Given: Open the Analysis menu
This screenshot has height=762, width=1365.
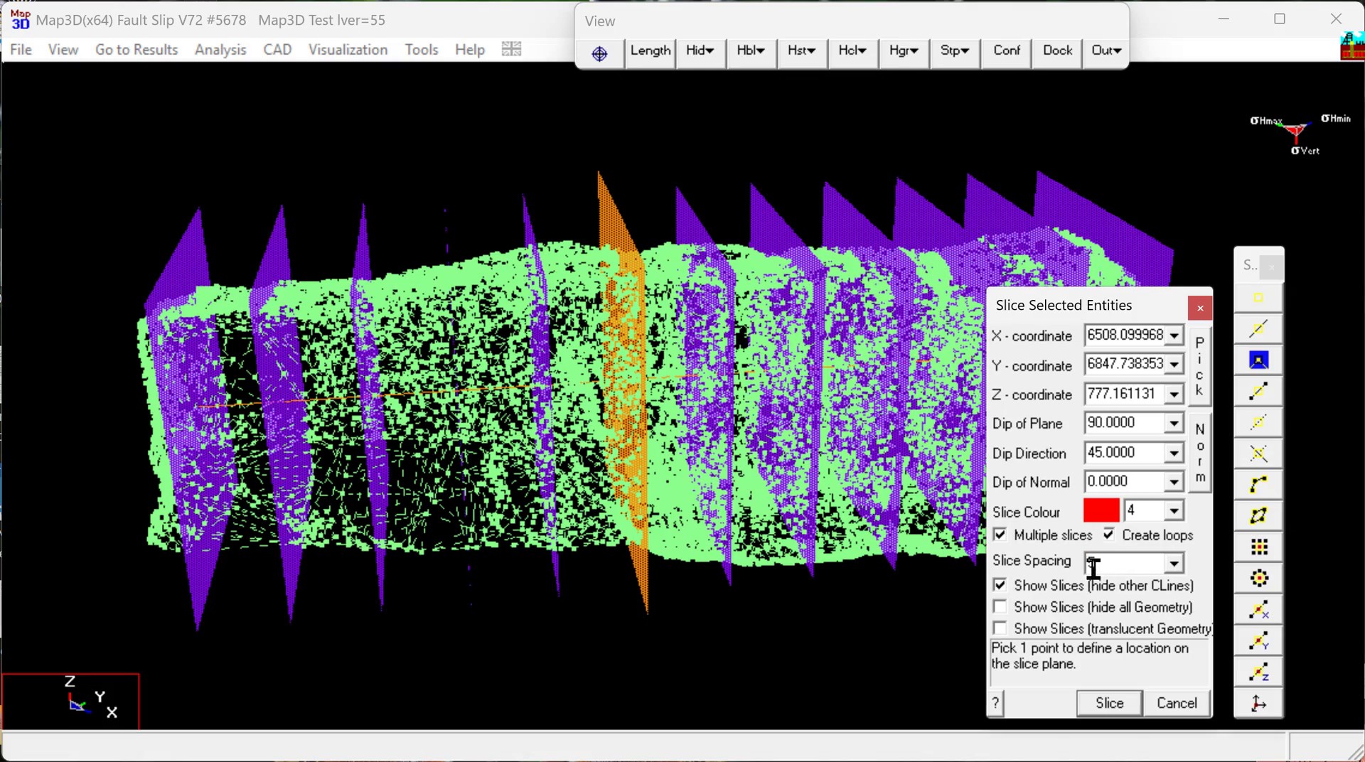Looking at the screenshot, I should [x=220, y=50].
